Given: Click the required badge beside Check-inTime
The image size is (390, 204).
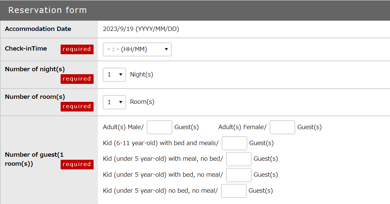Looking at the screenshot, I should pos(77,49).
